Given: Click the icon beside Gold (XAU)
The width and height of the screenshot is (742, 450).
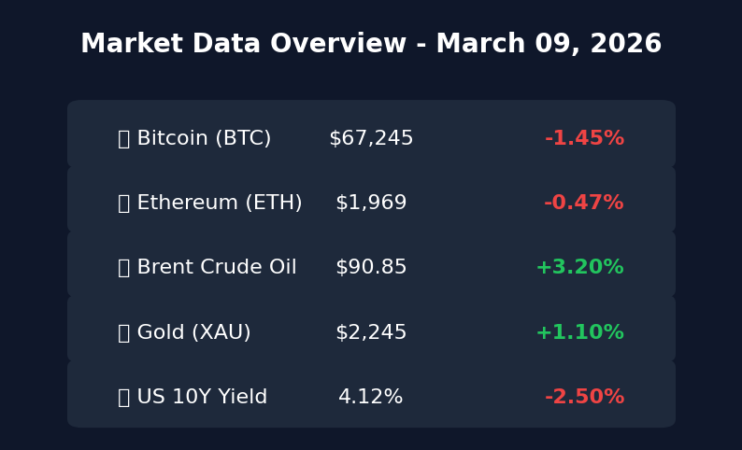Looking at the screenshot, I should coord(123,333).
